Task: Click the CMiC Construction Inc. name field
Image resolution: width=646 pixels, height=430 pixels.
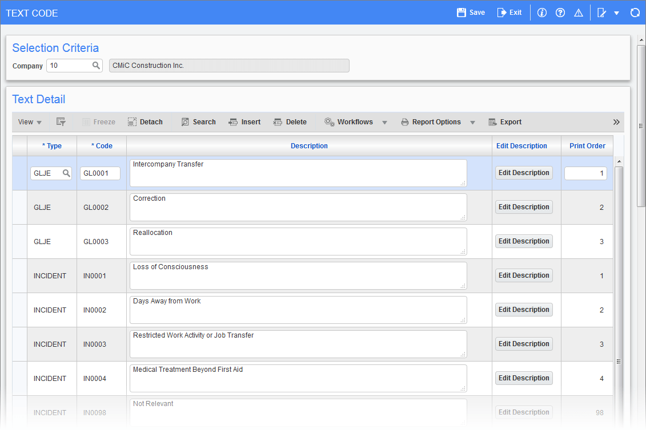Action: click(x=229, y=66)
